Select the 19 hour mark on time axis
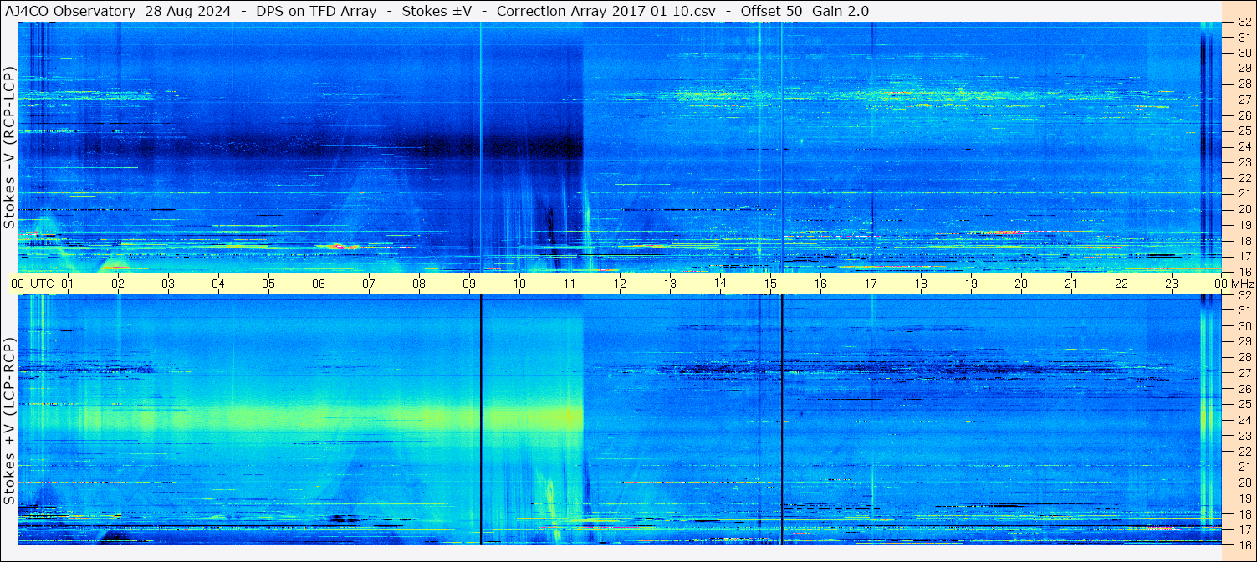Image resolution: width=1257 pixels, height=562 pixels. pyautogui.click(x=971, y=284)
